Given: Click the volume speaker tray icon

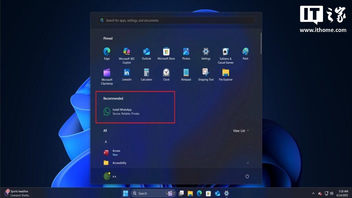Looking at the screenshot, I should coord(332,193).
